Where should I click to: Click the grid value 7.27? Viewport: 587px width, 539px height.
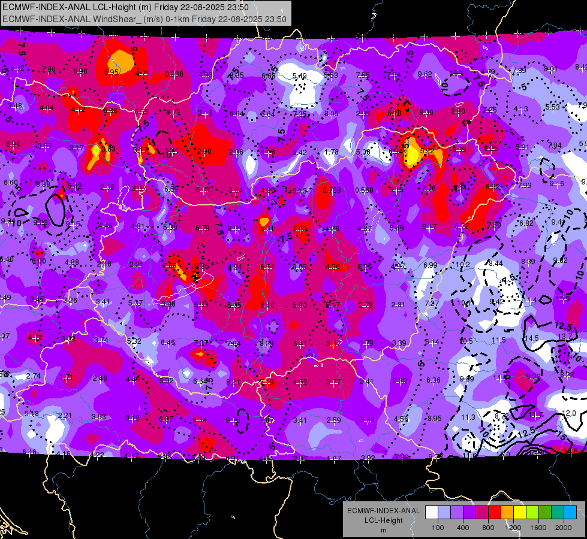432,303
